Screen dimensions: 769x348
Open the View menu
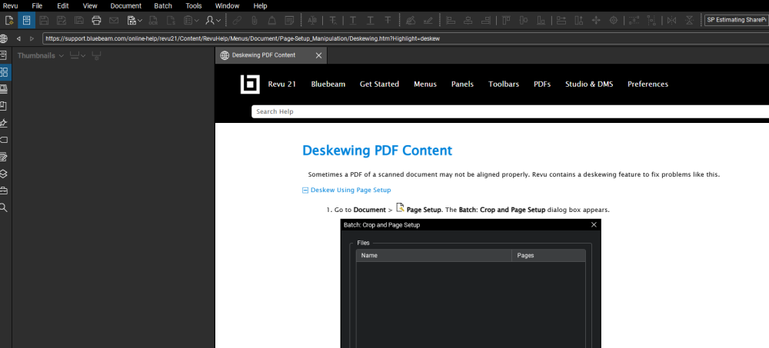pyautogui.click(x=90, y=6)
